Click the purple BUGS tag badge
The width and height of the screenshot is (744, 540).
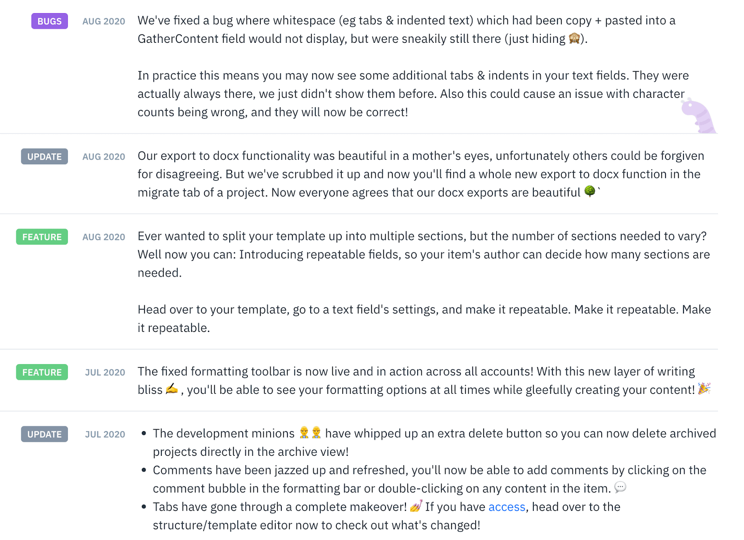point(49,21)
